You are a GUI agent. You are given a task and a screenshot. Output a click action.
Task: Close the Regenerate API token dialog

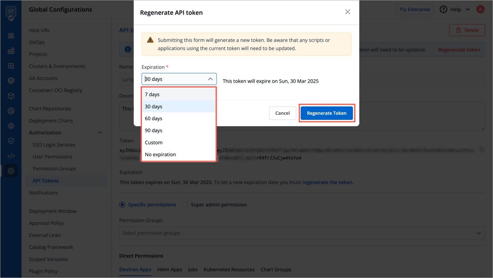coord(348,12)
